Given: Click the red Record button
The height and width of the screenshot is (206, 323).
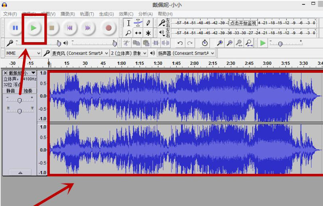Looking at the screenshot, I should 108,28.
